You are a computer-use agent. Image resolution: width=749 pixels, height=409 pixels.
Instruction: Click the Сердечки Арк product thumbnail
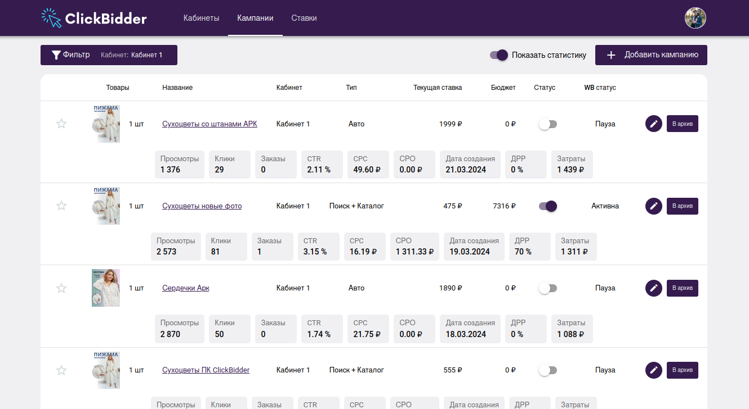(x=106, y=288)
